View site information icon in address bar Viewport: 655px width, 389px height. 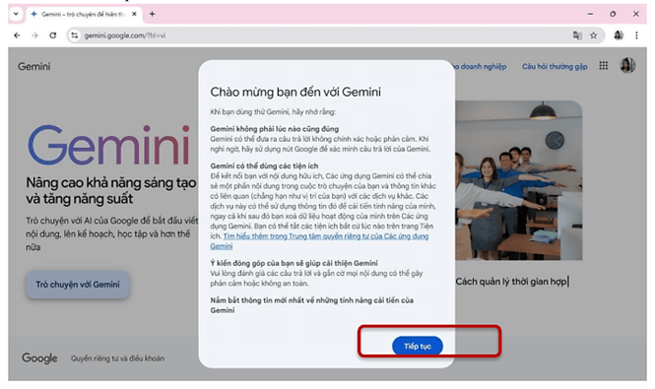(x=74, y=35)
